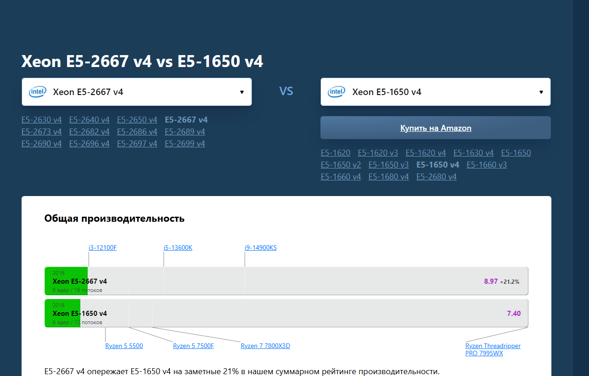The width and height of the screenshot is (589, 376).
Task: Open the E5-2673 v4 link
Action: [41, 132]
